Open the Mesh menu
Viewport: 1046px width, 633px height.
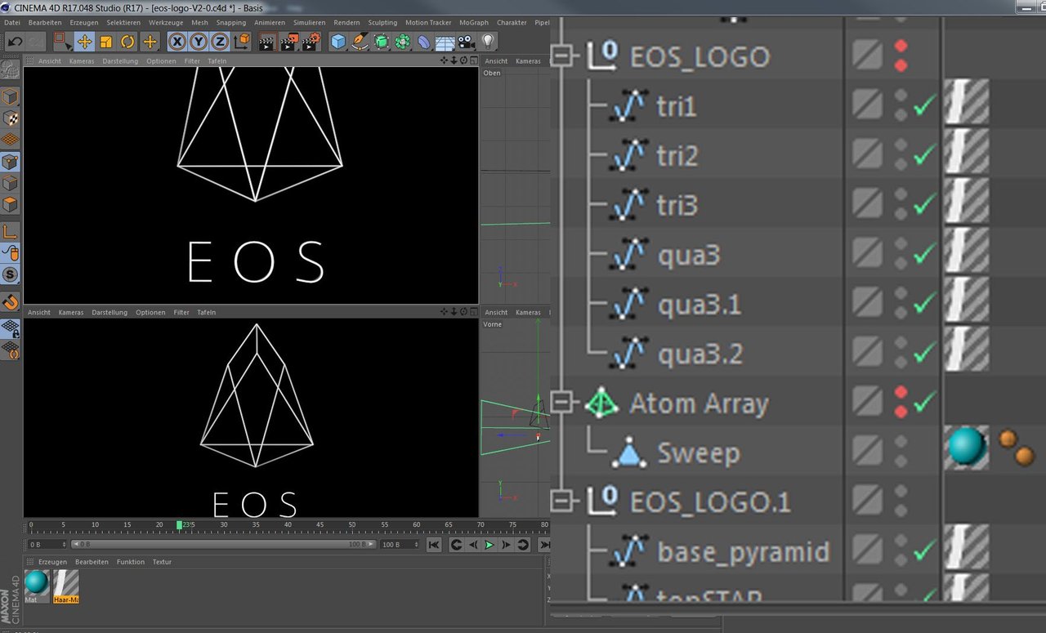click(199, 23)
